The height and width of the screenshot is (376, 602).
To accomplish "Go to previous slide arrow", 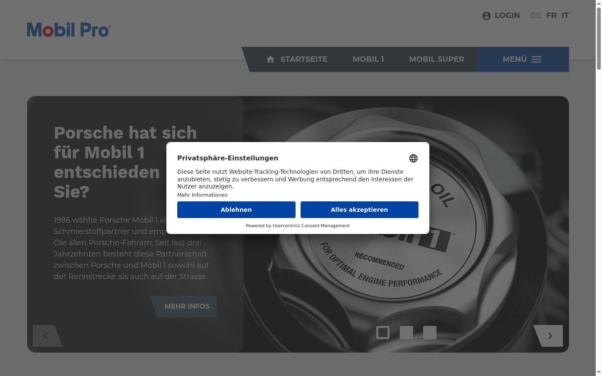I will (x=46, y=336).
